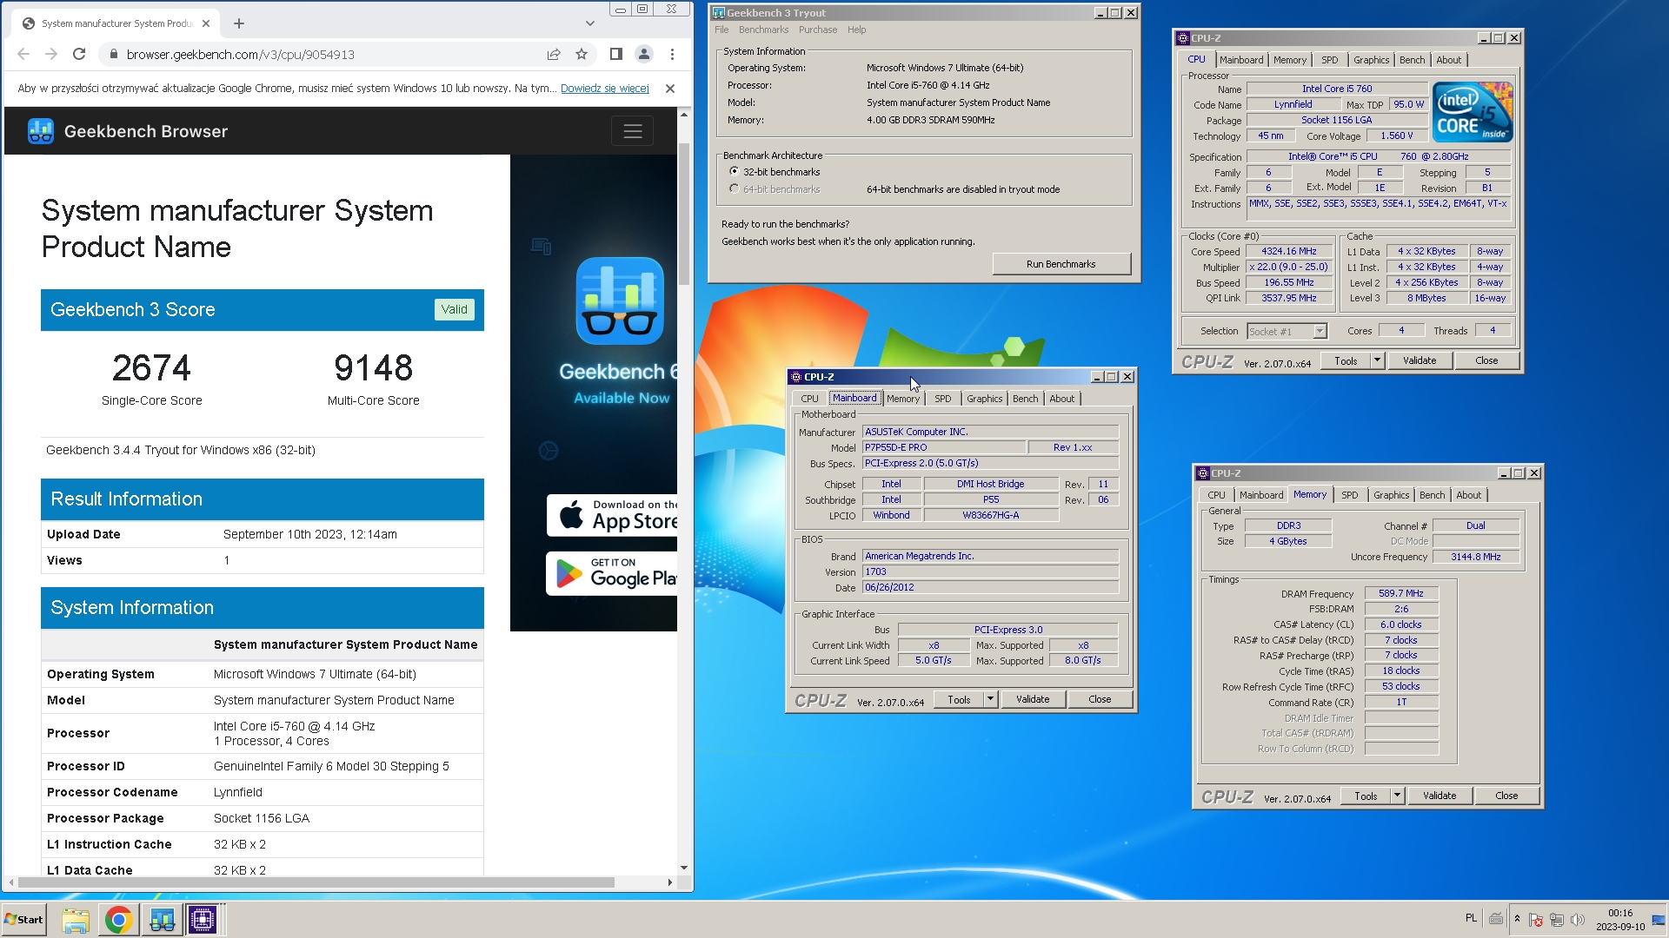Open the Chrome tab search chevron
Viewport: 1669px width, 938px height.
click(x=590, y=23)
